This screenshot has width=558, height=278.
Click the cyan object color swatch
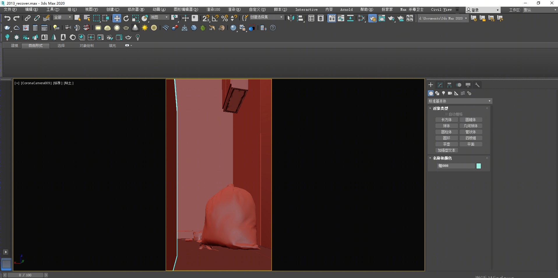(x=478, y=166)
